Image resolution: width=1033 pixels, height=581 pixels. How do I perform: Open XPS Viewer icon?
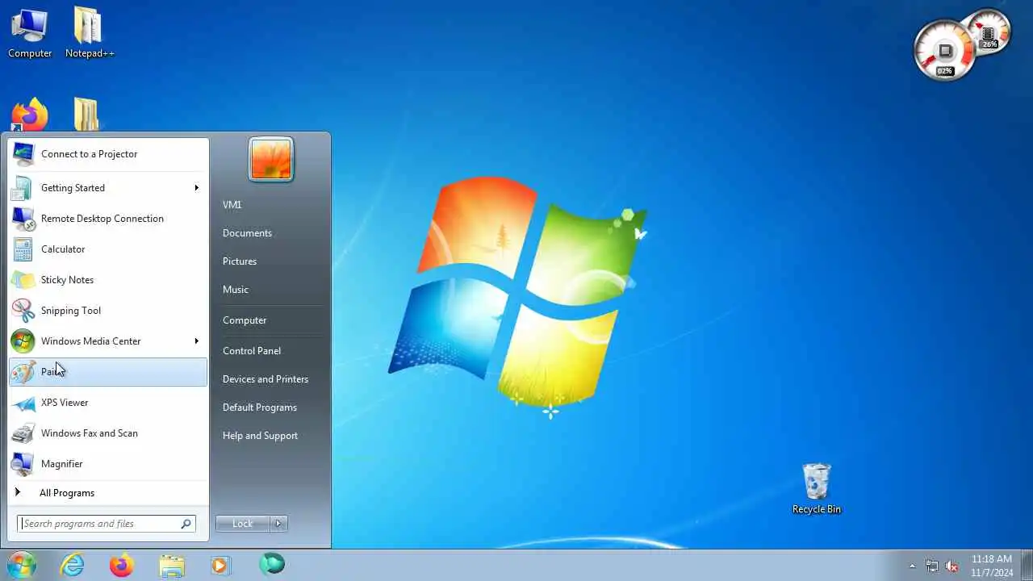pos(23,403)
